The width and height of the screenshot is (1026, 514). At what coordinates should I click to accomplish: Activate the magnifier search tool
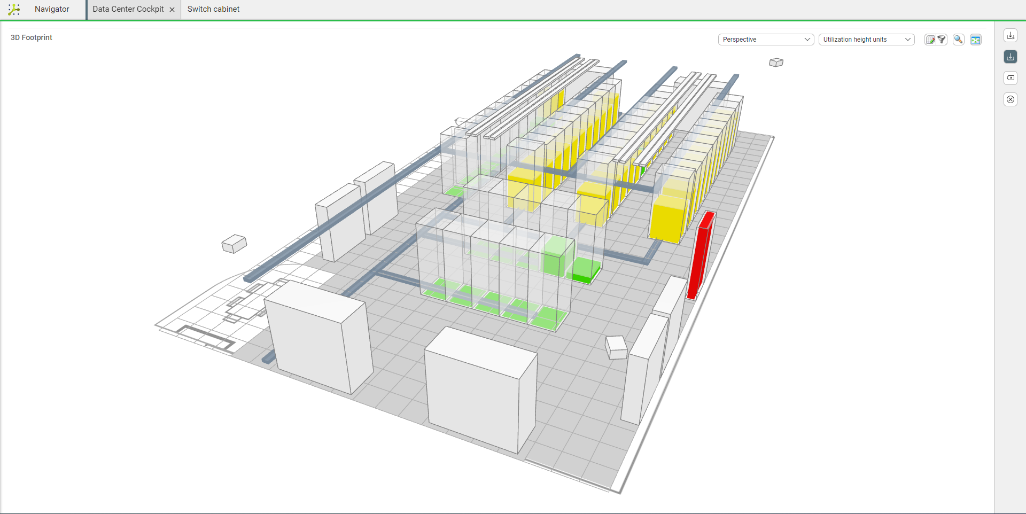point(958,40)
